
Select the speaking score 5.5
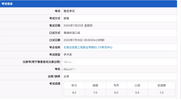[x=137, y=93]
